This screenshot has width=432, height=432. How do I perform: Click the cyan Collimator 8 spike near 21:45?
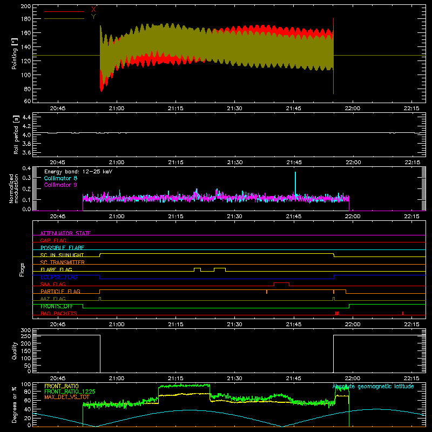pos(295,183)
